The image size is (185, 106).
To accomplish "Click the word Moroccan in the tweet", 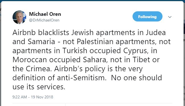I will tap(30, 60).
